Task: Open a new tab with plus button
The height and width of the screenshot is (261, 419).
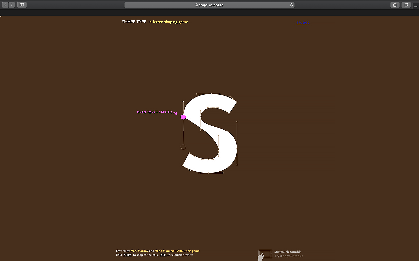Action: tap(416, 6)
